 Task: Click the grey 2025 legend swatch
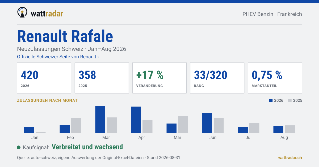click(290, 100)
